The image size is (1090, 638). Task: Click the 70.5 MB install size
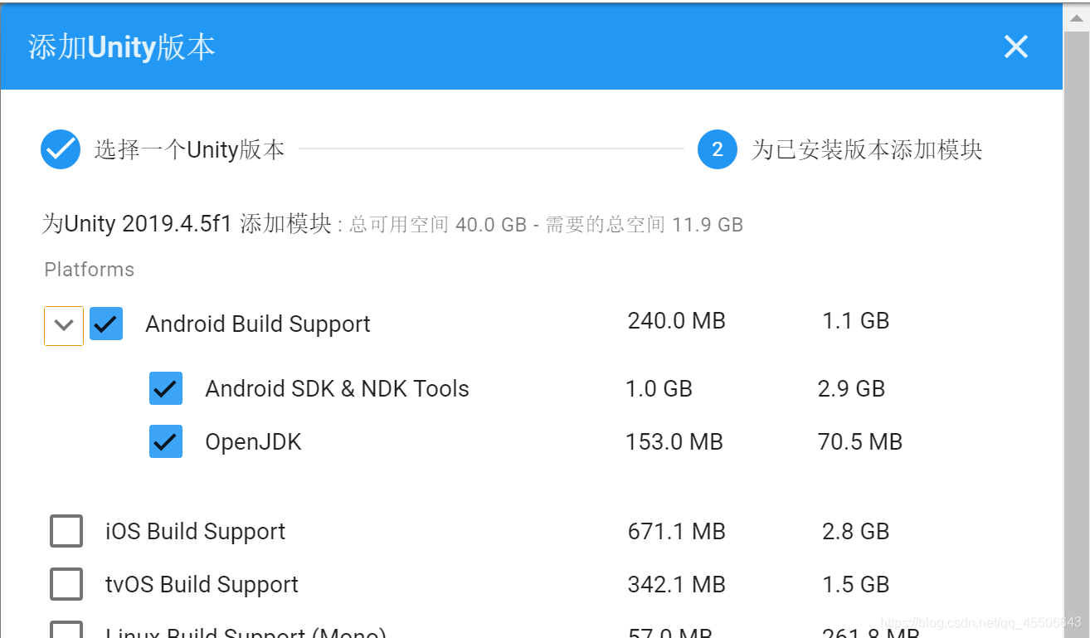click(x=860, y=441)
